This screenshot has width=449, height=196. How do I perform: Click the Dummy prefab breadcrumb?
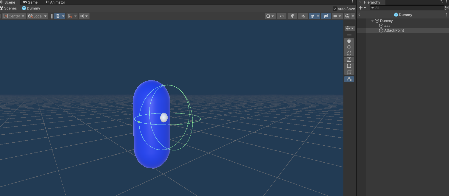coord(31,8)
